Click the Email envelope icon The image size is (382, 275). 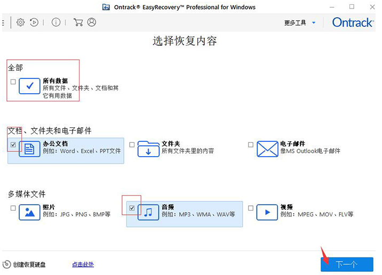click(267, 149)
